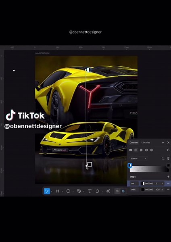This screenshot has width=171, height=242.
Task: Edit opacity value 100 of second stop
Action: pos(157,190)
